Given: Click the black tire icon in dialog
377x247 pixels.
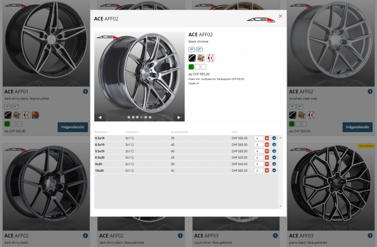Looking at the screenshot, I should [x=192, y=58].
